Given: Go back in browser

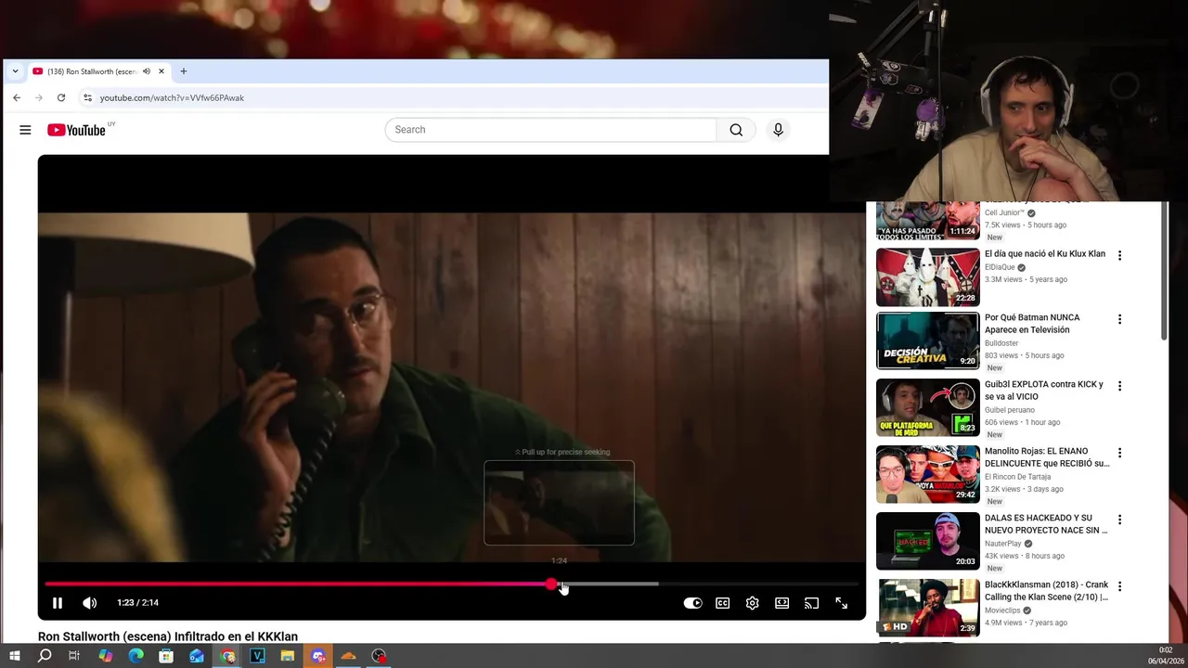Looking at the screenshot, I should coord(17,97).
